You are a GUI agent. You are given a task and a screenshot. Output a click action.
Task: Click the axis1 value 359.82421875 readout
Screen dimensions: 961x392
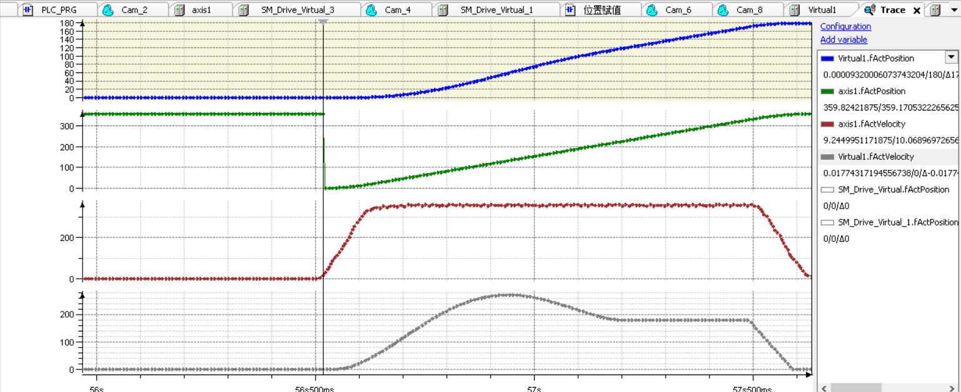890,107
